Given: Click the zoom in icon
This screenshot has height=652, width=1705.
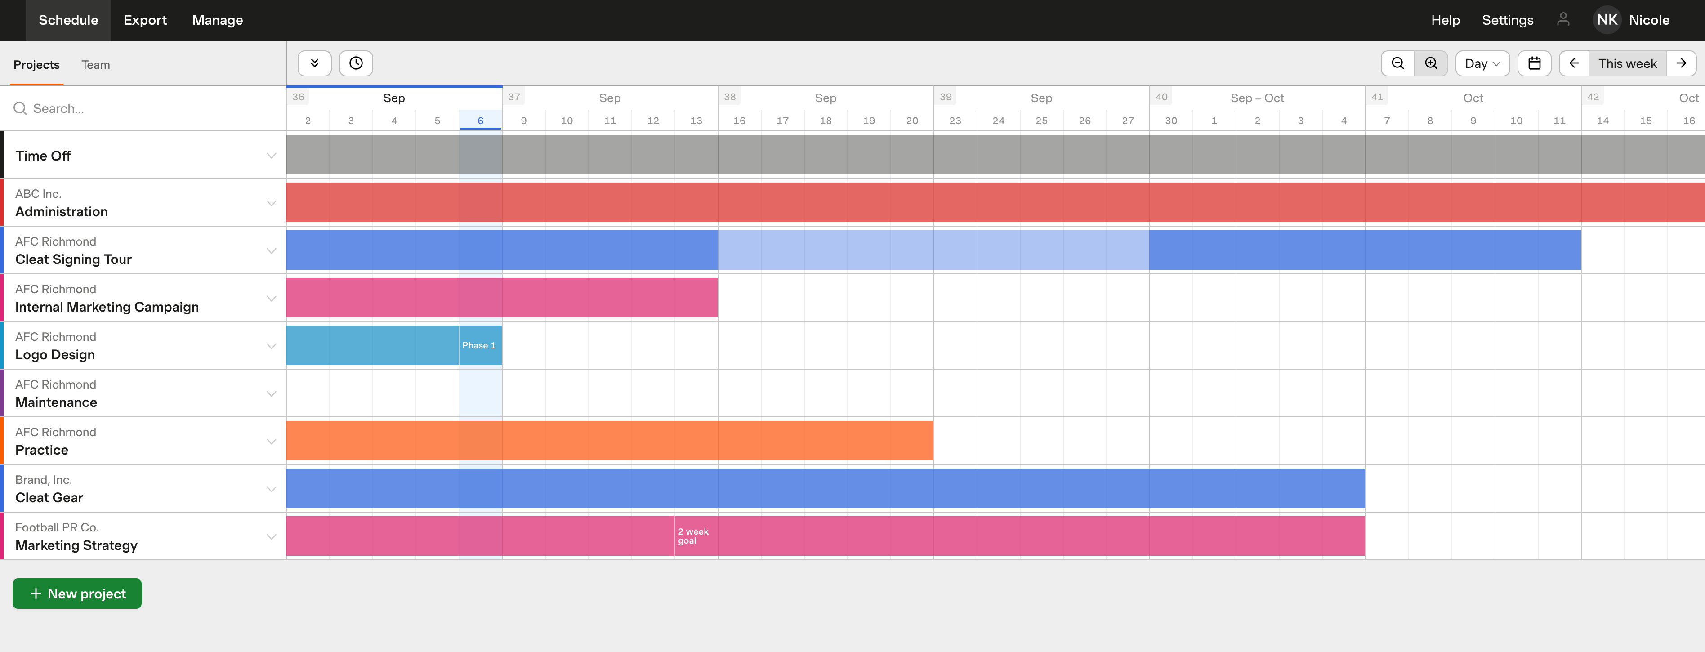Looking at the screenshot, I should click(x=1431, y=63).
